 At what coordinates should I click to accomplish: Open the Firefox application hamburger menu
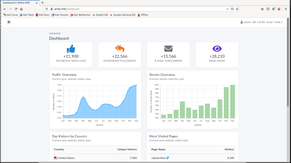[x=286, y=9]
